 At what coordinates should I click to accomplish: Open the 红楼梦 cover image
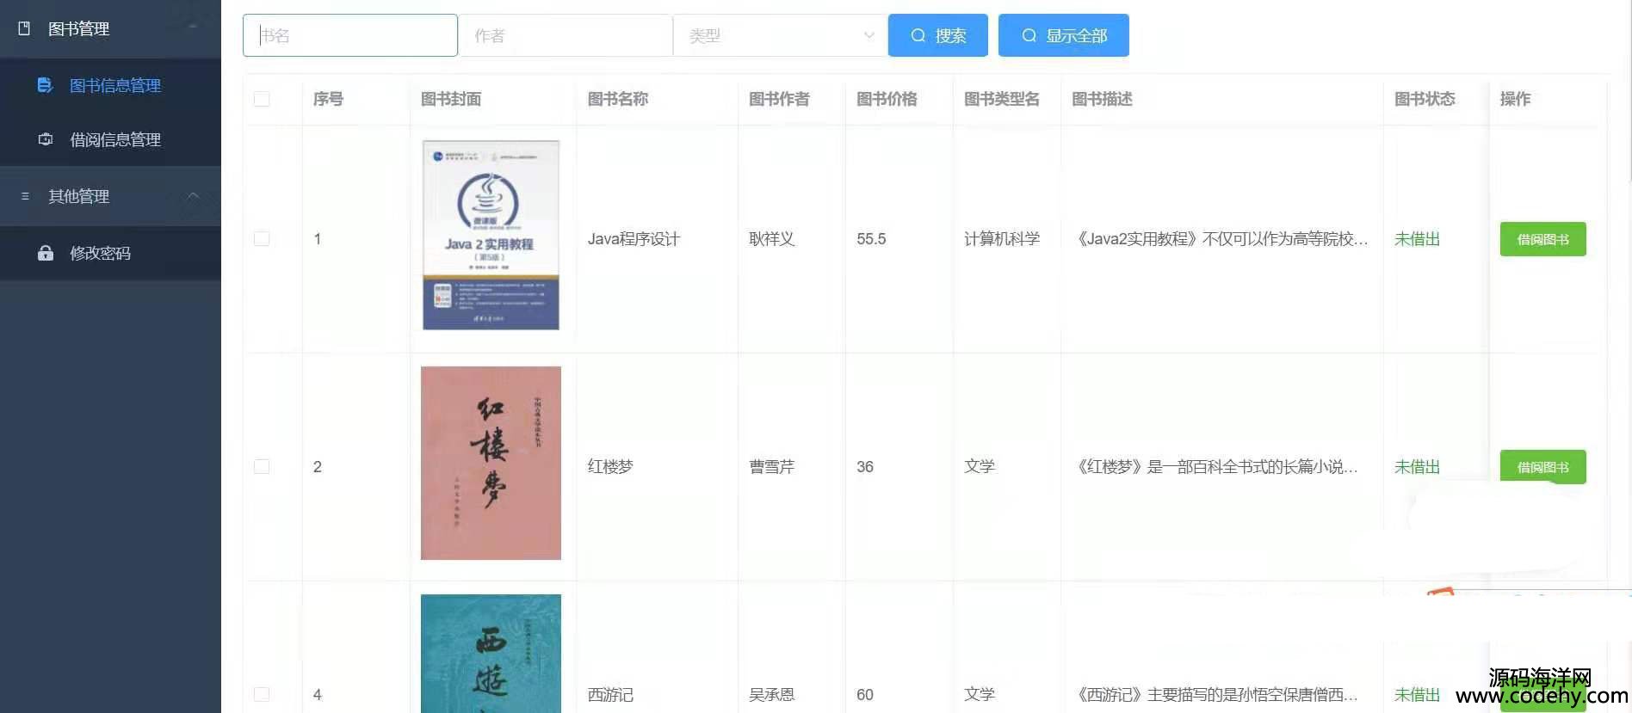(x=491, y=463)
